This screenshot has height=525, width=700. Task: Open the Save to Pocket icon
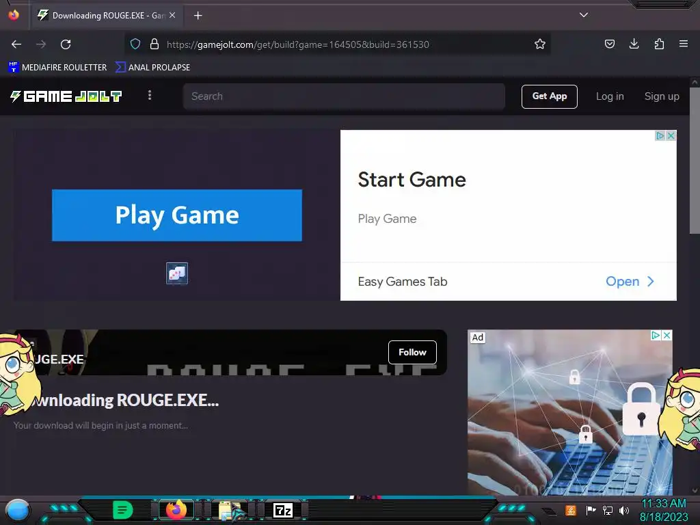(609, 44)
